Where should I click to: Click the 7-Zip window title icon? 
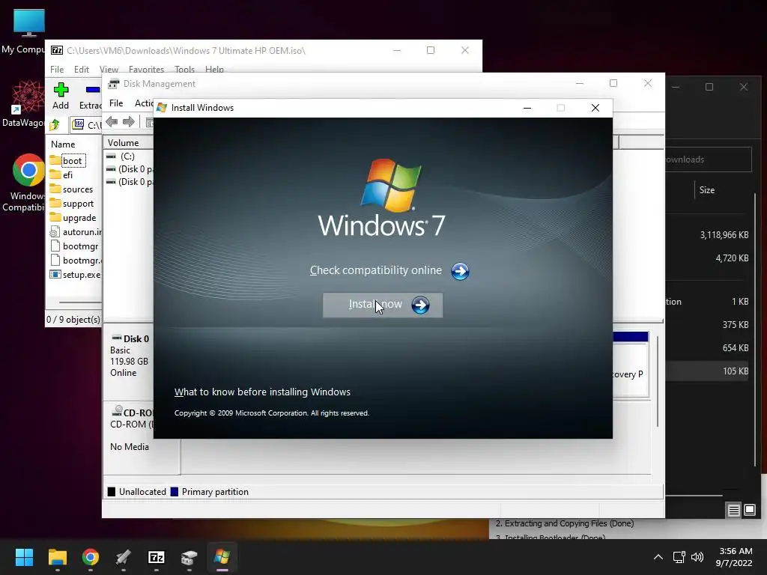tap(57, 50)
